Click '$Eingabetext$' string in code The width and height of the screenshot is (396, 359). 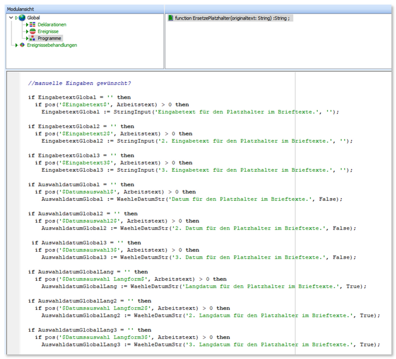point(85,104)
